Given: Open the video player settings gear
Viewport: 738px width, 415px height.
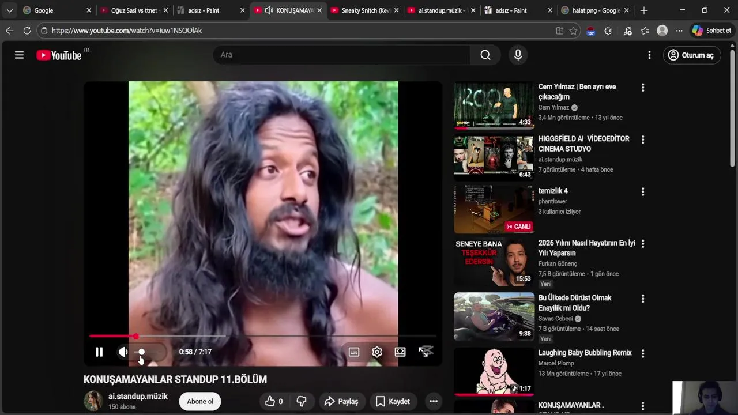Looking at the screenshot, I should coord(377,352).
